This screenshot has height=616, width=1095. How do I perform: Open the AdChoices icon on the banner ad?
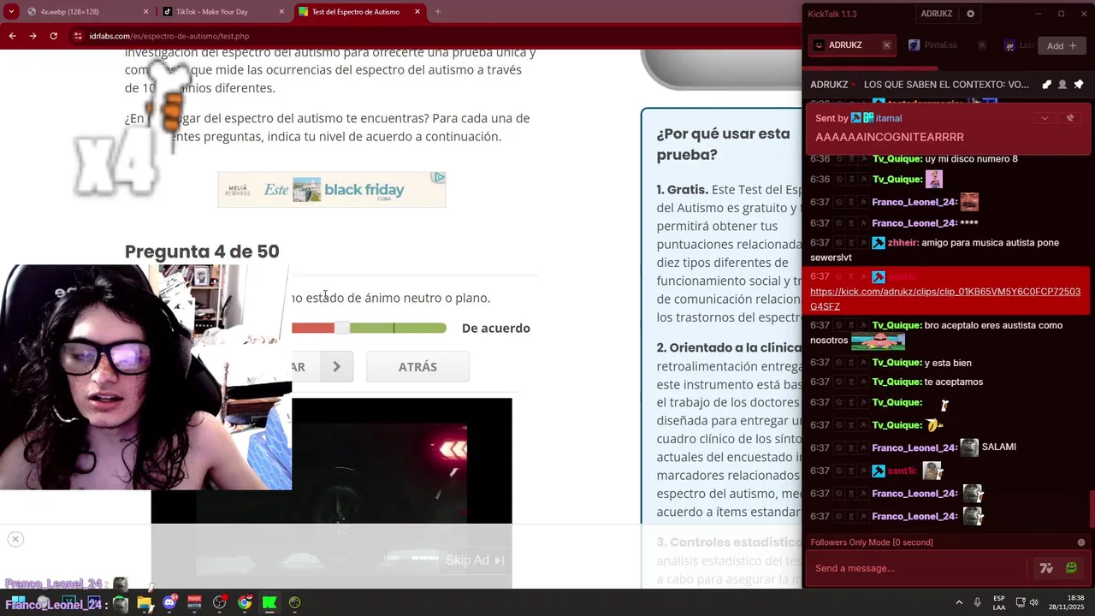(439, 177)
